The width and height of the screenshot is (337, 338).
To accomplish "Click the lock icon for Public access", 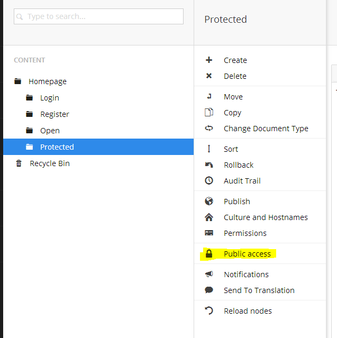I will coord(209,254).
